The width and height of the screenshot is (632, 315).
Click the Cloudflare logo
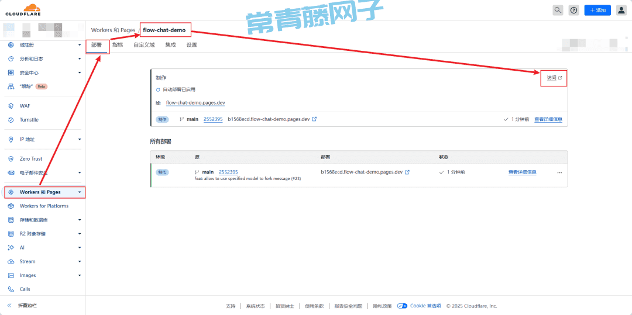[x=23, y=10]
